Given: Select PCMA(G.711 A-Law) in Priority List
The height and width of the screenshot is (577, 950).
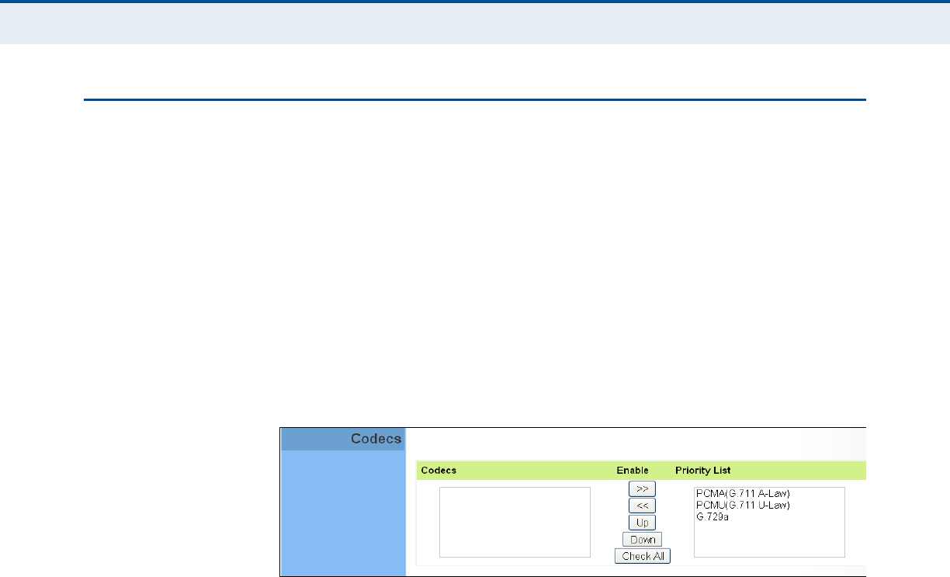Looking at the screenshot, I should click(743, 494).
